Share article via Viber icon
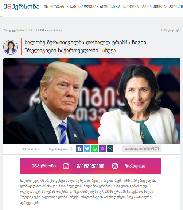 [102, 149]
